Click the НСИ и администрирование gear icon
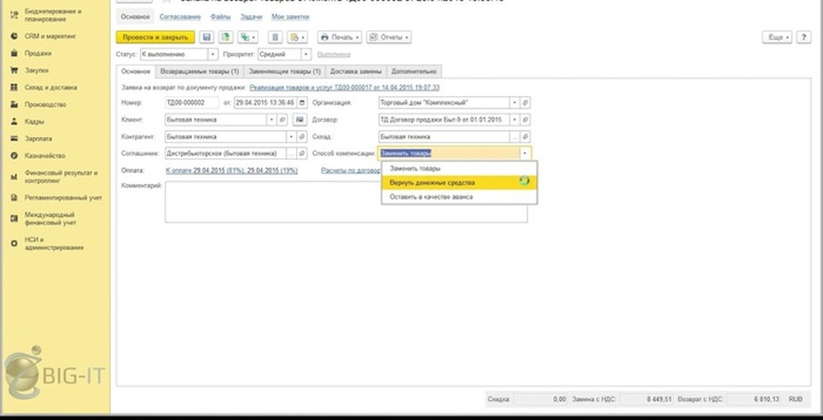Screen dimensions: 823x420 [14, 243]
